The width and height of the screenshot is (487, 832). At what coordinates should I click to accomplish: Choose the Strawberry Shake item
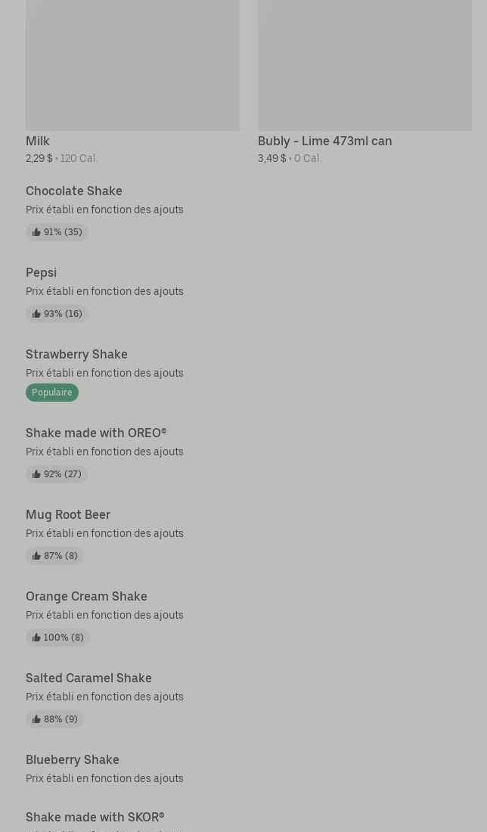click(76, 354)
